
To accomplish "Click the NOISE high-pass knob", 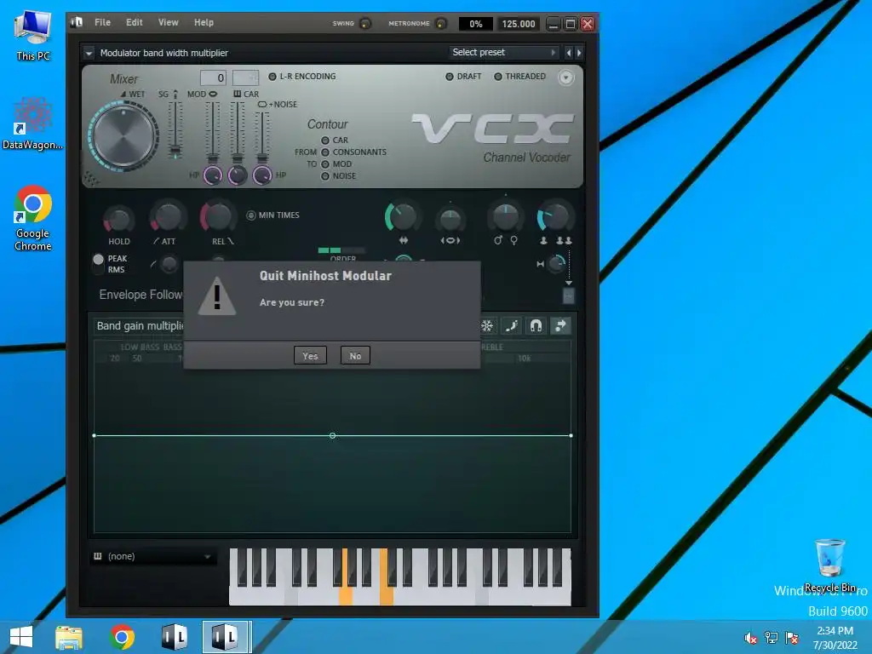I will (262, 175).
